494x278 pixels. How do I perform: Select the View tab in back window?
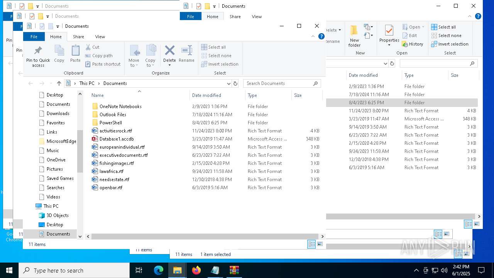tap(257, 17)
